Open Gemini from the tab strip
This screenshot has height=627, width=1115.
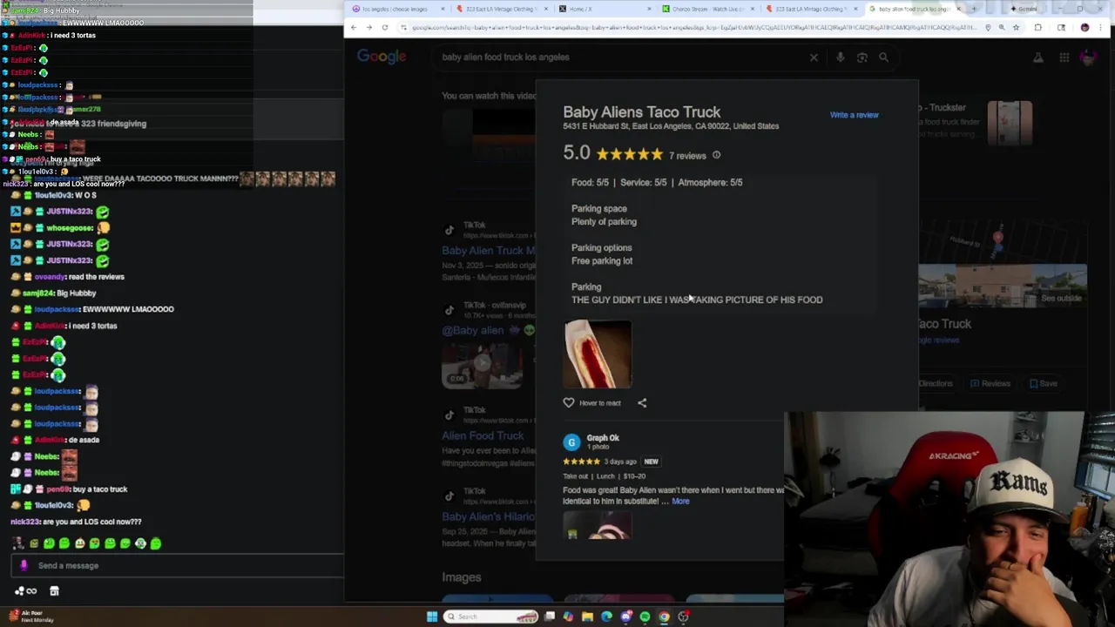[x=1024, y=9]
